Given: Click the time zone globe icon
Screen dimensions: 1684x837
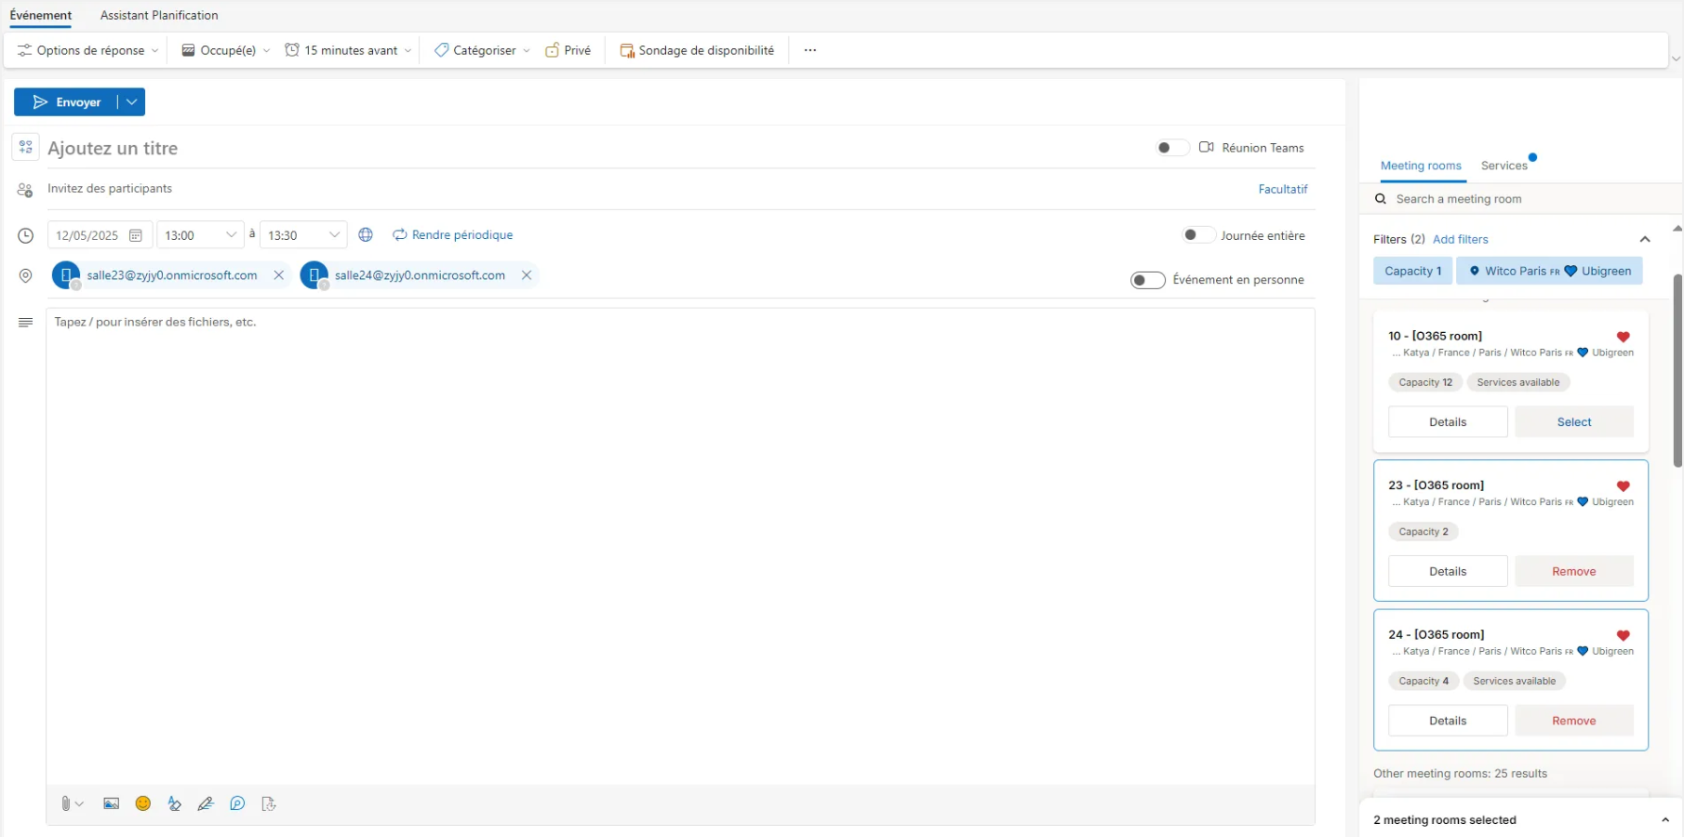Looking at the screenshot, I should tap(366, 235).
